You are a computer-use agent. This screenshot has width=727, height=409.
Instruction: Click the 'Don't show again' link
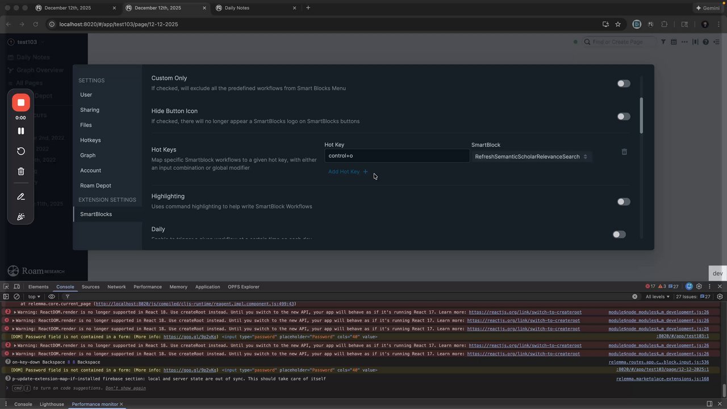coord(126,389)
